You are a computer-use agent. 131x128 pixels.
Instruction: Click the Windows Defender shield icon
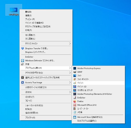click(23, 60)
